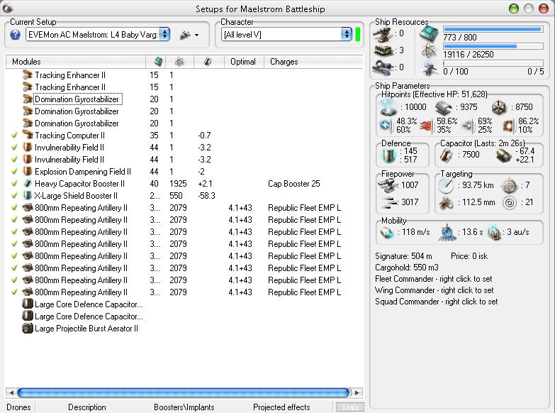Click the max locked targets crosshair icon
This screenshot has height=413, width=555.
[510, 186]
